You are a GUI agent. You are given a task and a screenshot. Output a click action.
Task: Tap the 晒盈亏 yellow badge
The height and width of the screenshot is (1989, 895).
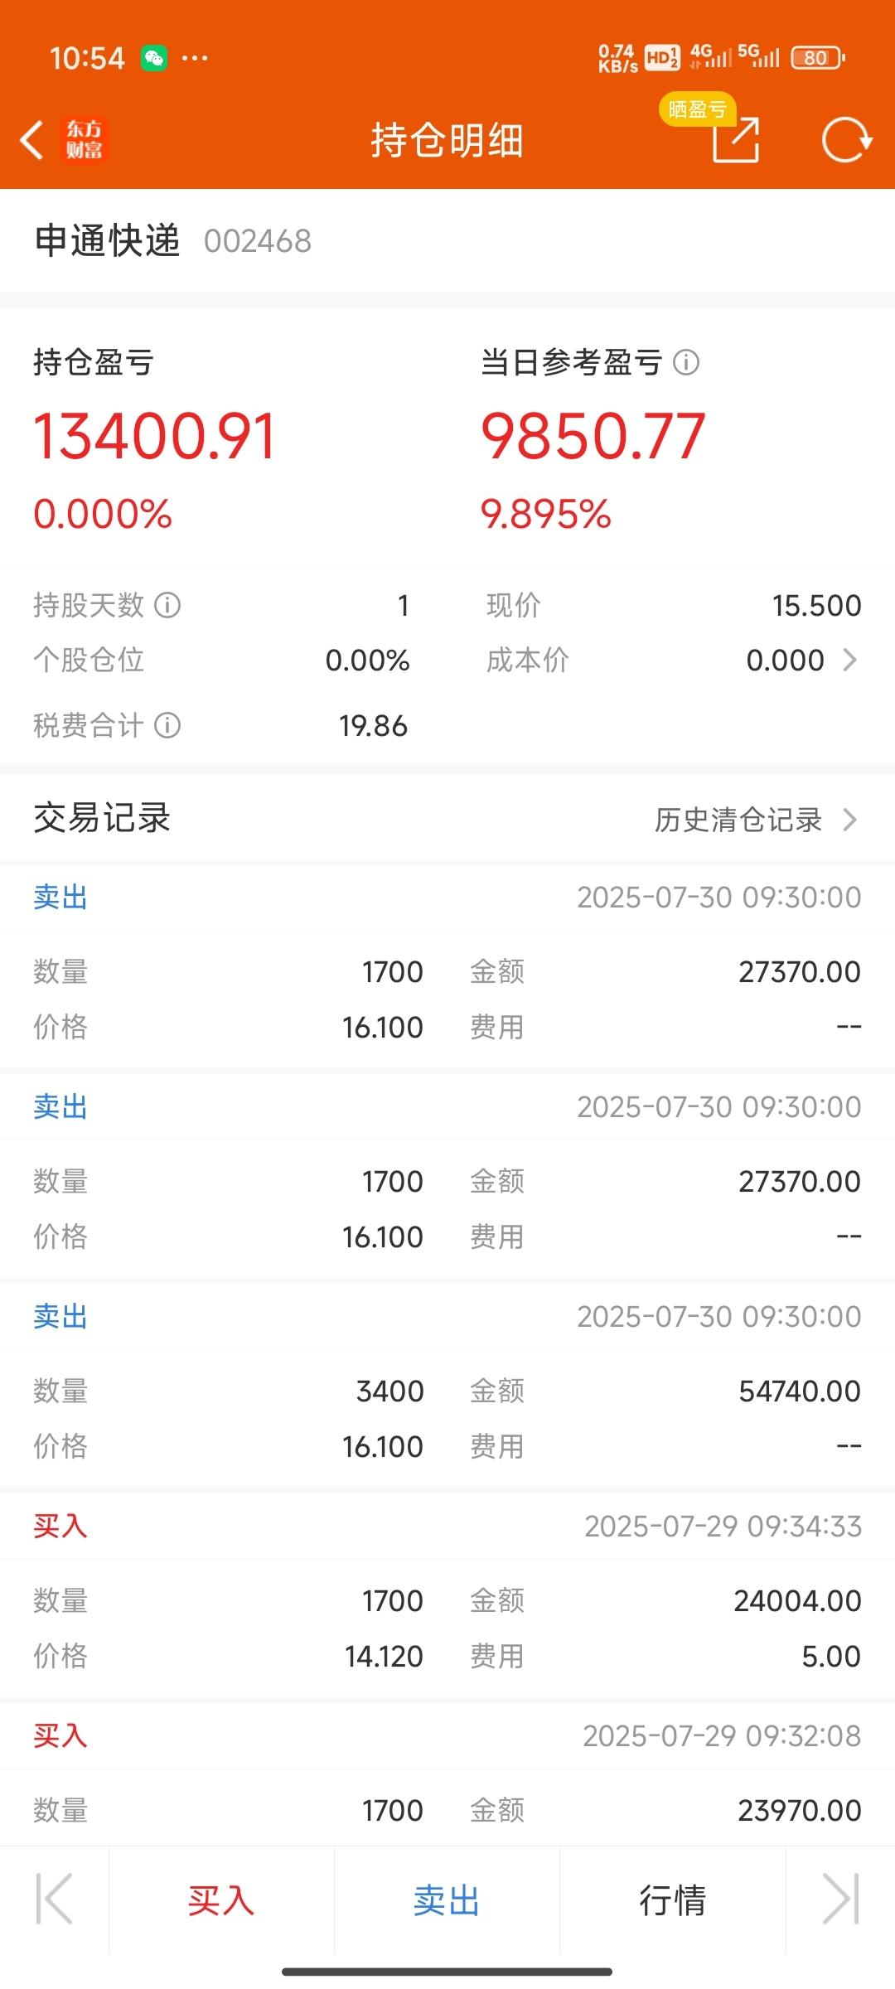pyautogui.click(x=697, y=109)
